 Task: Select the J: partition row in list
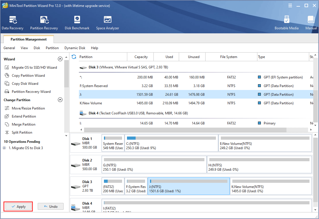[x=196, y=94]
